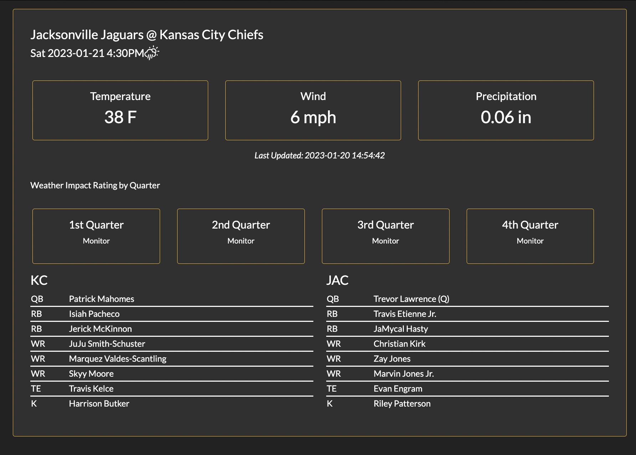The width and height of the screenshot is (636, 455).
Task: Select Travis Etienne Jr. in the JAC roster
Action: click(405, 314)
